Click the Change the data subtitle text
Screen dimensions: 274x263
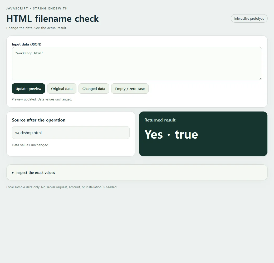pos(37,28)
